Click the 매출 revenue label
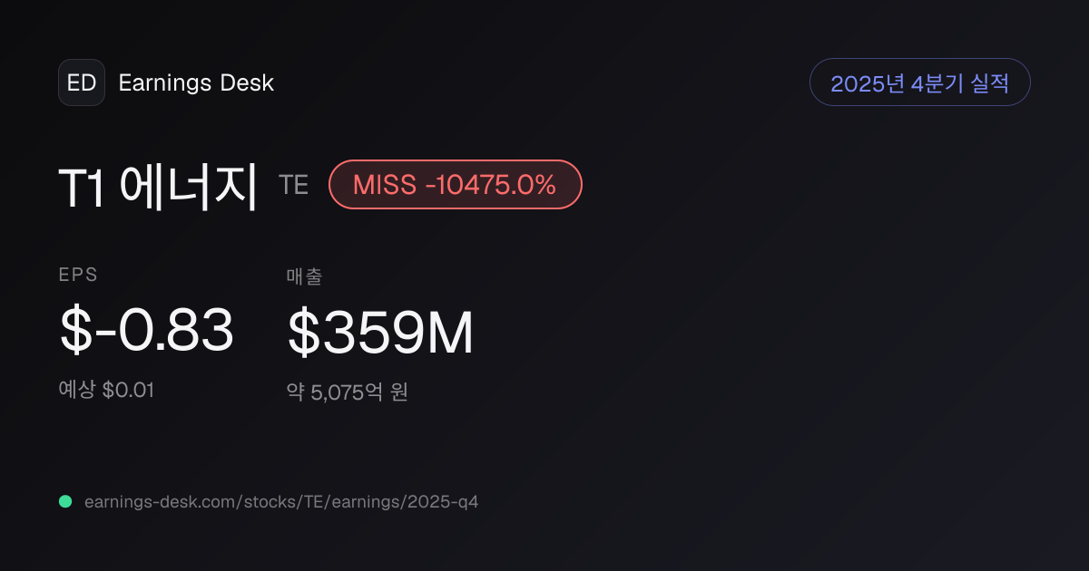The image size is (1089, 571). coord(305,276)
